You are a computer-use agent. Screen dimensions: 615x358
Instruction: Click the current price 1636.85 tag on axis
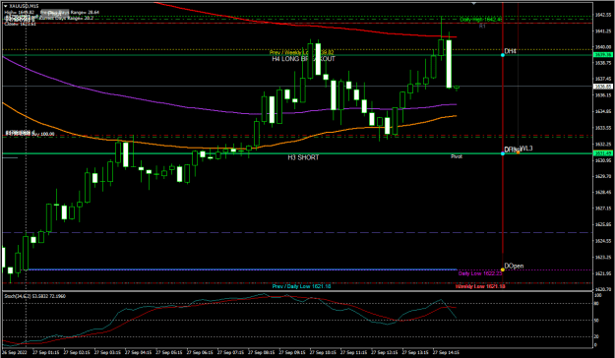[603, 87]
